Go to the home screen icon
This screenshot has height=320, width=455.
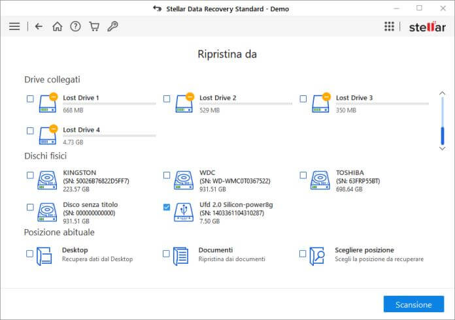[57, 27]
